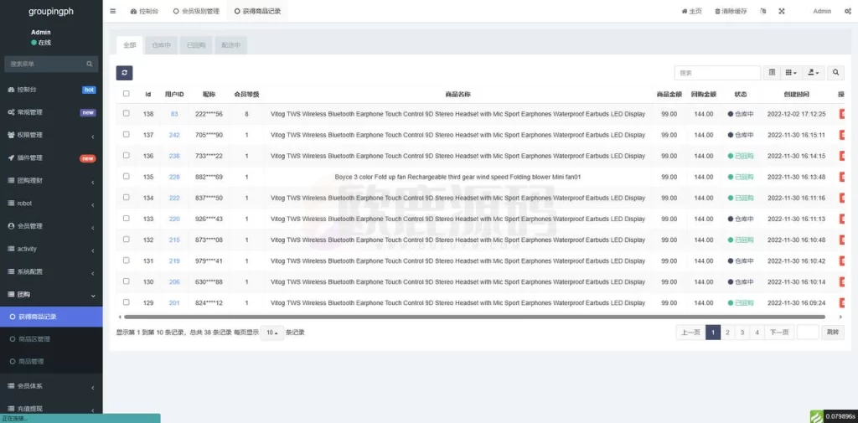Open 商品管理 in sidebar submenu
This screenshot has height=423, width=858.
51,362
